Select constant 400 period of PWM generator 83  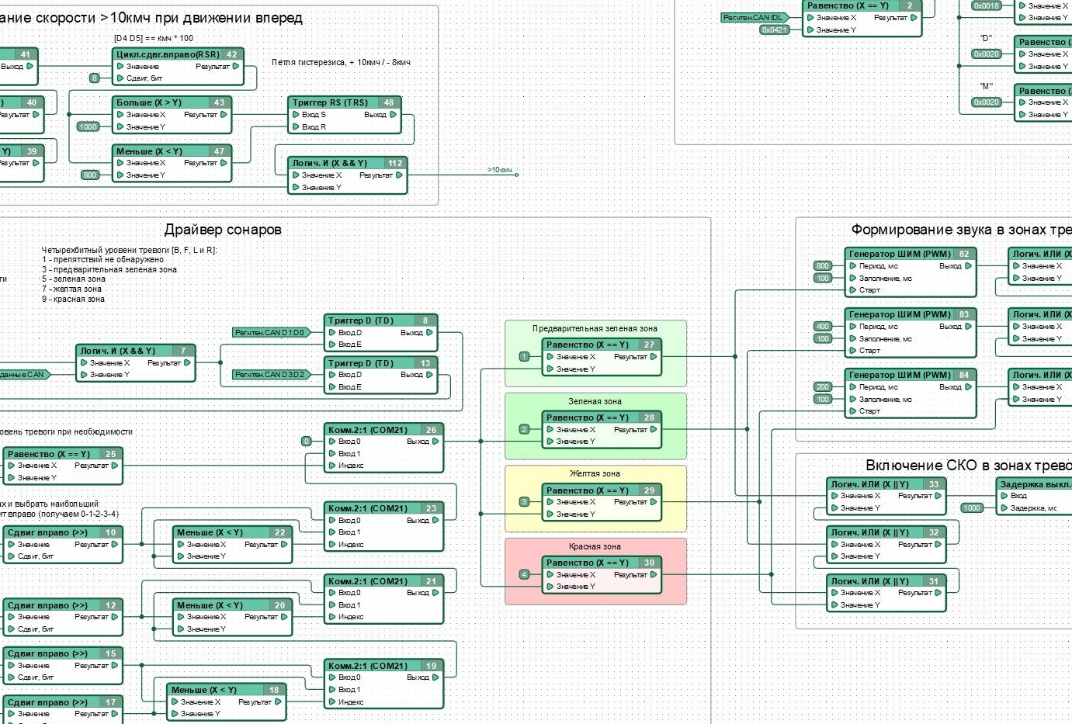pyautogui.click(x=822, y=327)
